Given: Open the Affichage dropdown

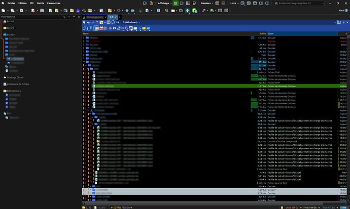Looking at the screenshot, I should coord(164,3).
